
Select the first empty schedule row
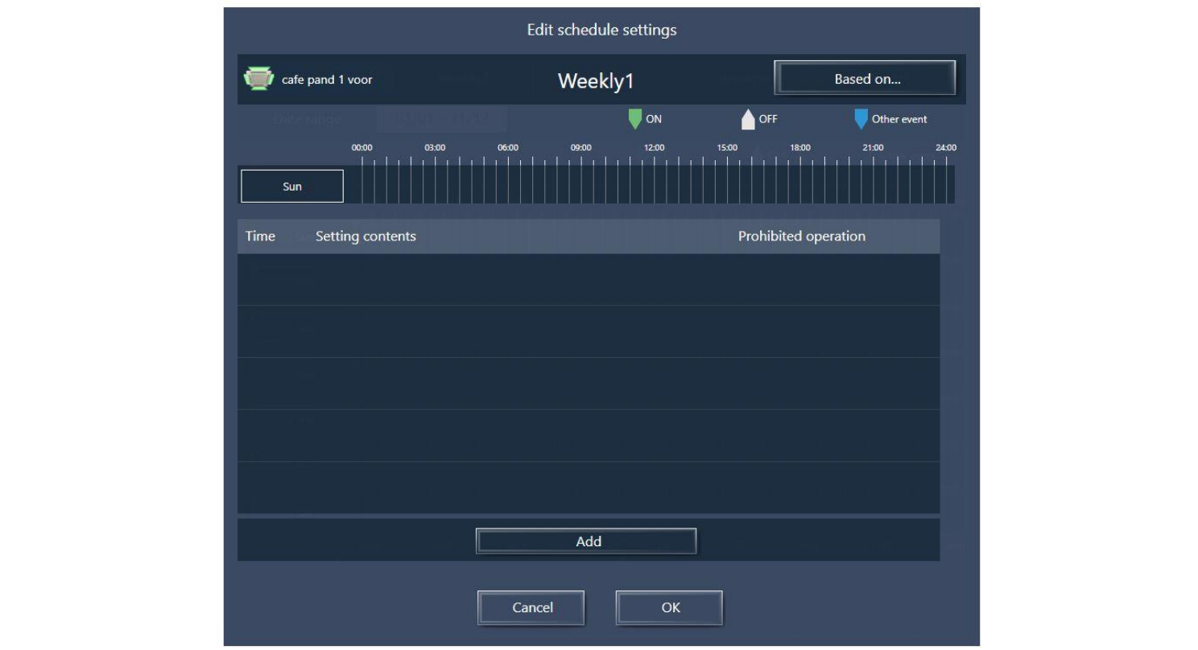pyautogui.click(x=588, y=280)
